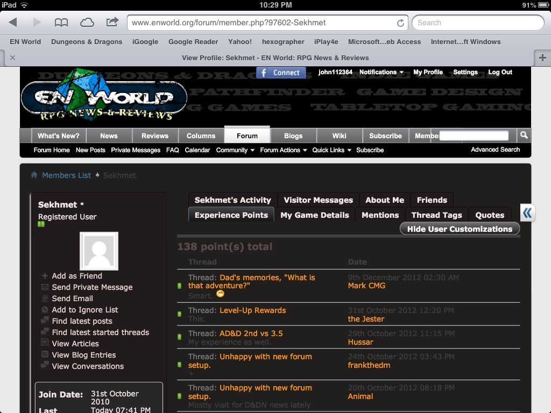Tap the Safari forward arrow
551x413 pixels.
click(37, 23)
